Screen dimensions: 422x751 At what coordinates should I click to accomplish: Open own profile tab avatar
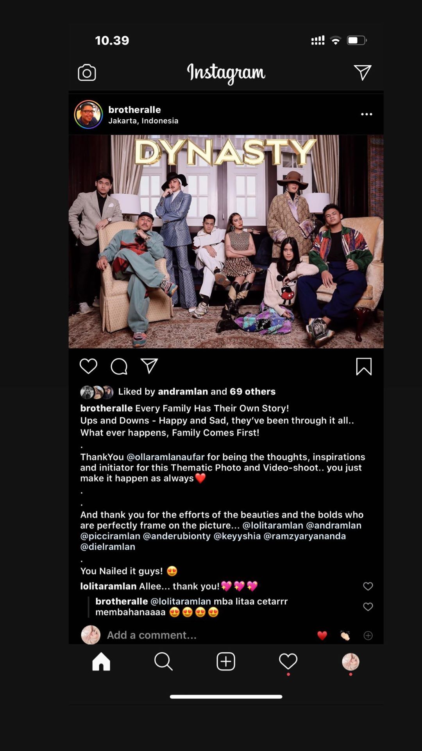coord(350,662)
